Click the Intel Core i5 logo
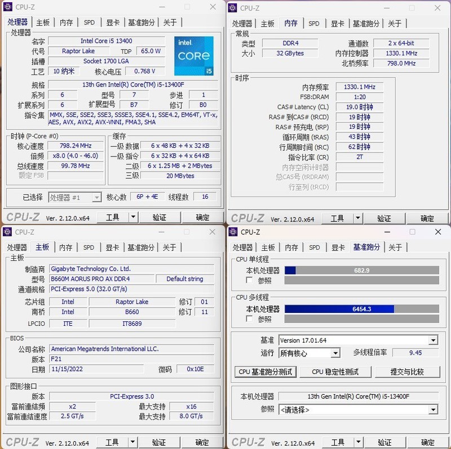This screenshot has width=451, height=449. 194,55
